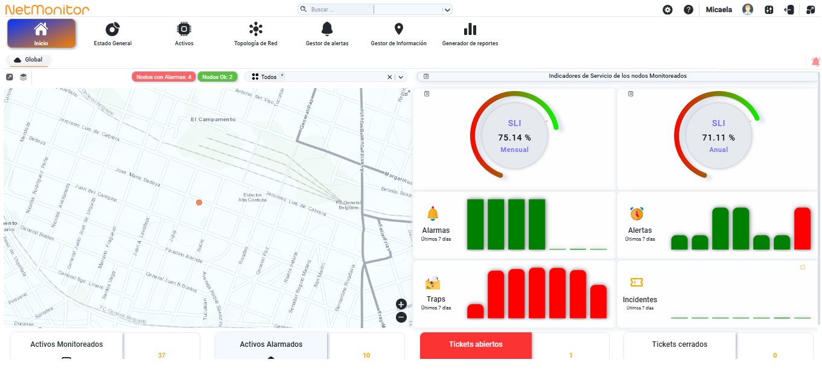
Task: Zoom in on the map
Action: pyautogui.click(x=401, y=304)
